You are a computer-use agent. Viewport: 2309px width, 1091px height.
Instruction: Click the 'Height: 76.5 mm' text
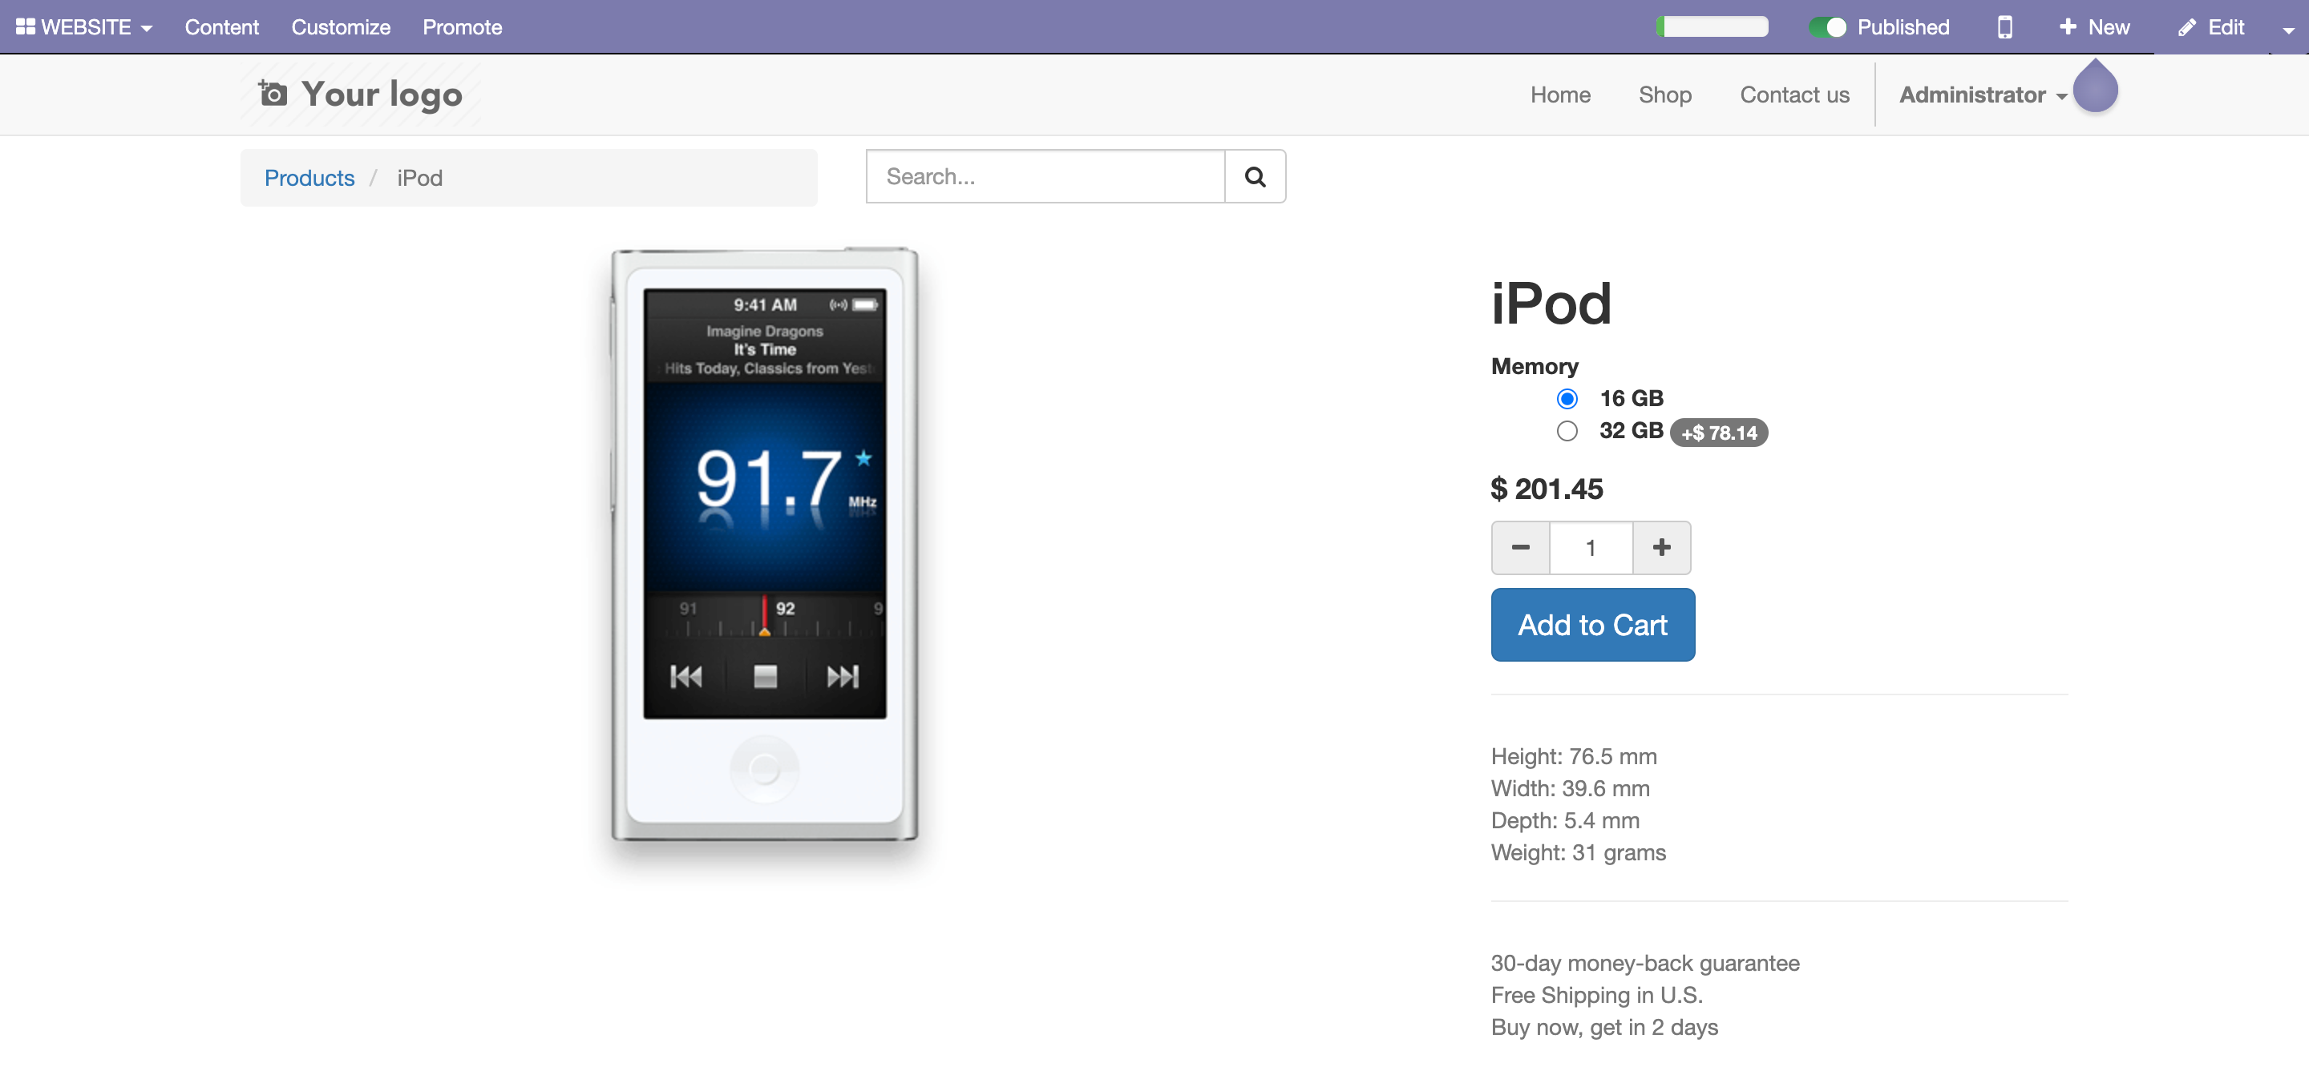(1574, 756)
